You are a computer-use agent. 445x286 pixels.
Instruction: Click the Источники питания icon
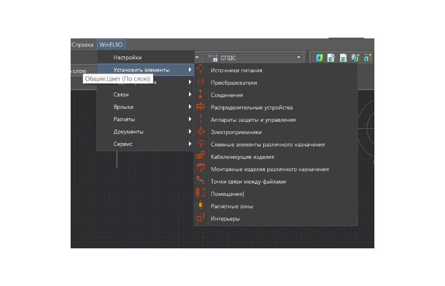coord(201,70)
